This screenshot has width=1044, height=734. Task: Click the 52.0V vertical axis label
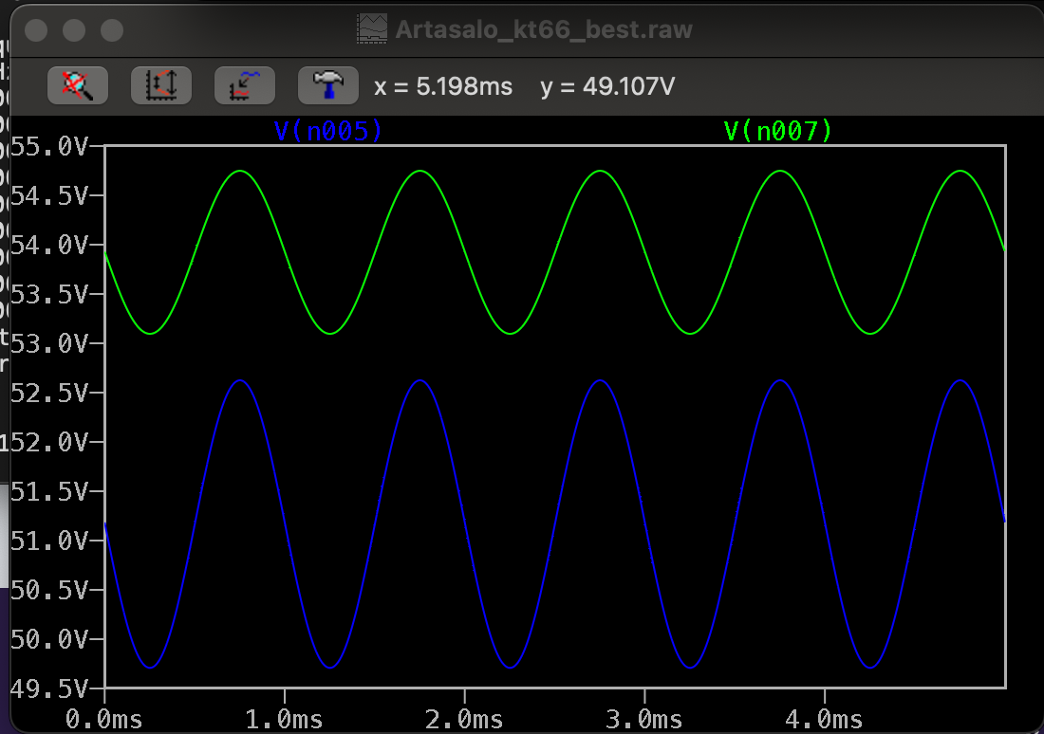click(x=49, y=442)
